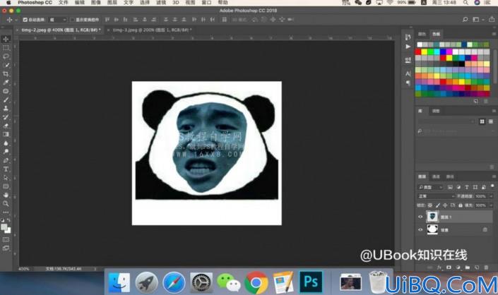Select the Spot Healing Brush tool

pyautogui.click(x=6, y=91)
